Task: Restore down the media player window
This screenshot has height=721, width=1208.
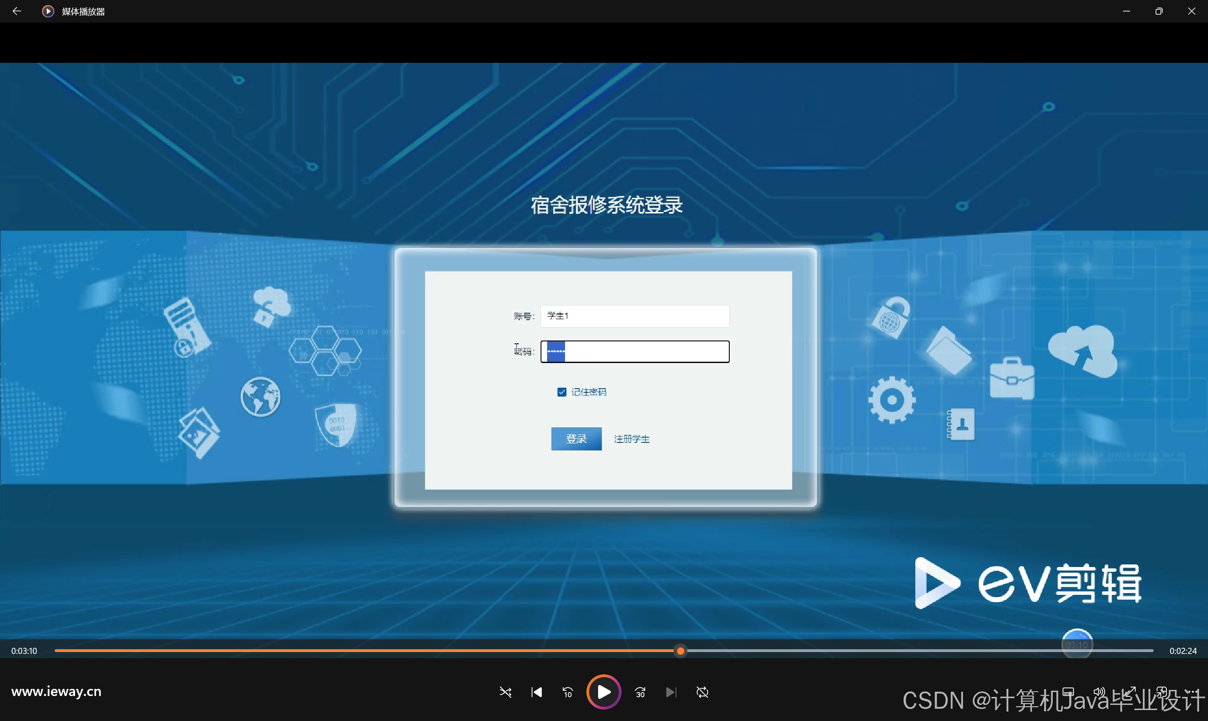Action: pos(1158,11)
